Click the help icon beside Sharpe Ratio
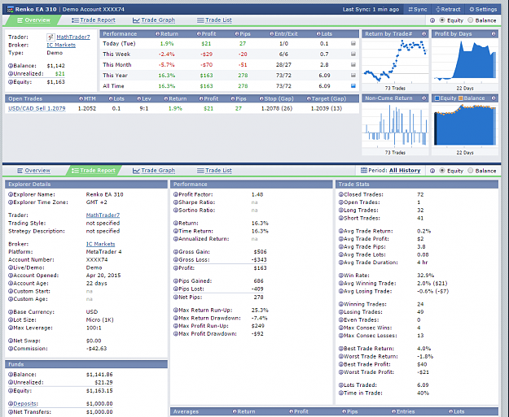The image size is (509, 417). 176,202
